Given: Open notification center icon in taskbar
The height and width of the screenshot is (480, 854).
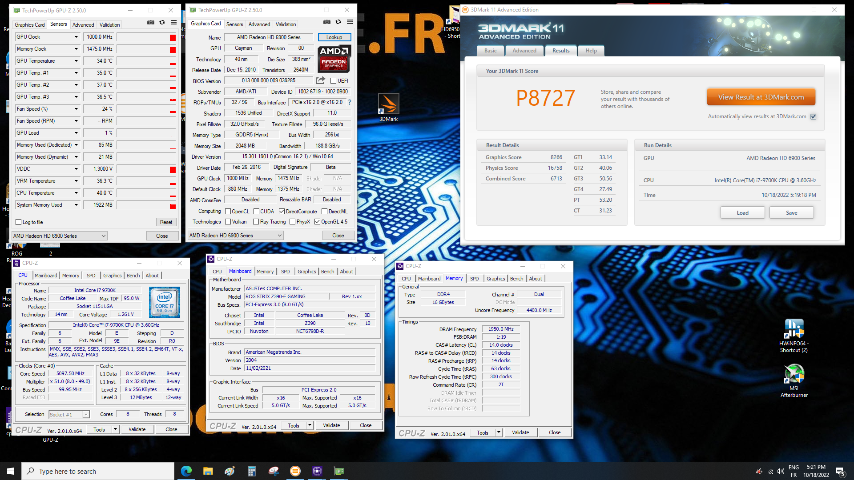Looking at the screenshot, I should click(x=840, y=471).
